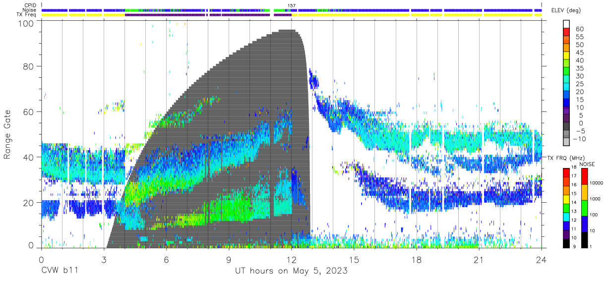The image size is (609, 281).
Task: Select the red 55–60 degree elevation swatch
Action: [567, 33]
